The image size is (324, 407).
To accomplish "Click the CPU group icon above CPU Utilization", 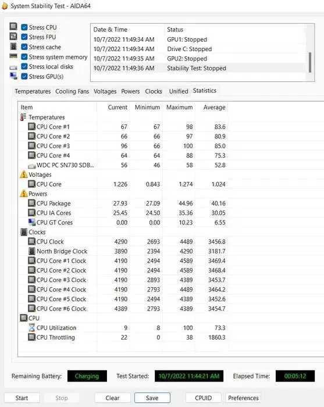I will click(24, 318).
